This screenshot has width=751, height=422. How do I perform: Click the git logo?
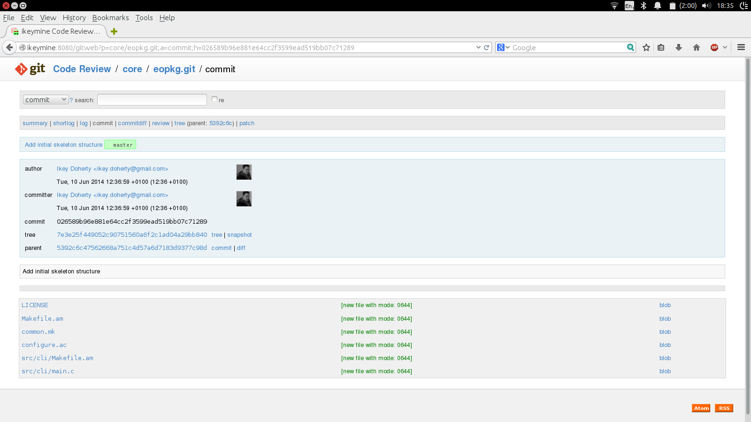[30, 69]
